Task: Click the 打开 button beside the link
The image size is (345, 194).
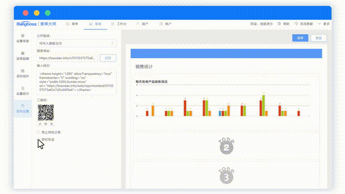Action: tap(108, 58)
